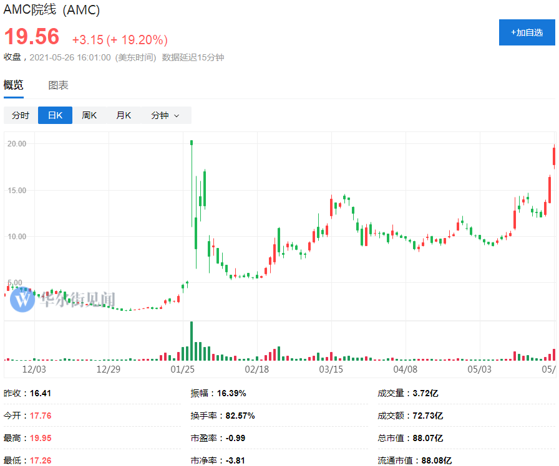Viewport: 559px width, 466px height.
Task: Click the 19.56 current price value
Action: click(x=32, y=37)
